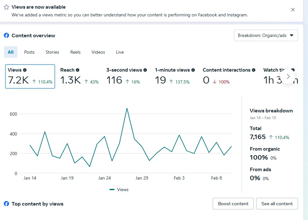Switch to the Stories tab

tap(52, 52)
